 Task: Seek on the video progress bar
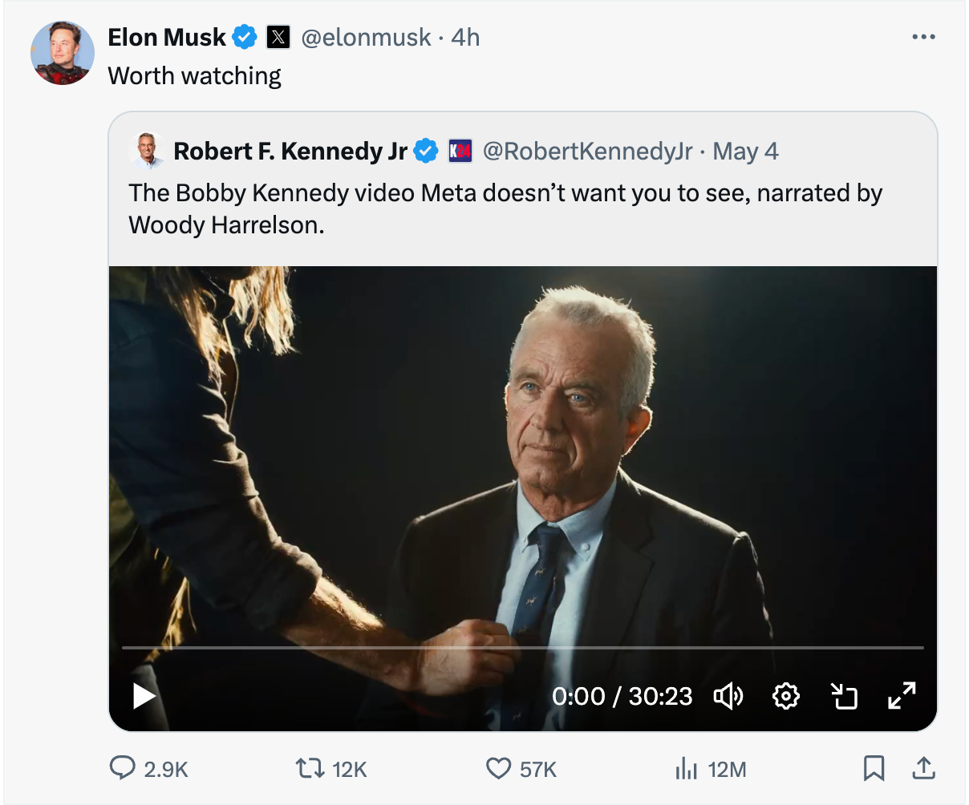pyautogui.click(x=521, y=647)
